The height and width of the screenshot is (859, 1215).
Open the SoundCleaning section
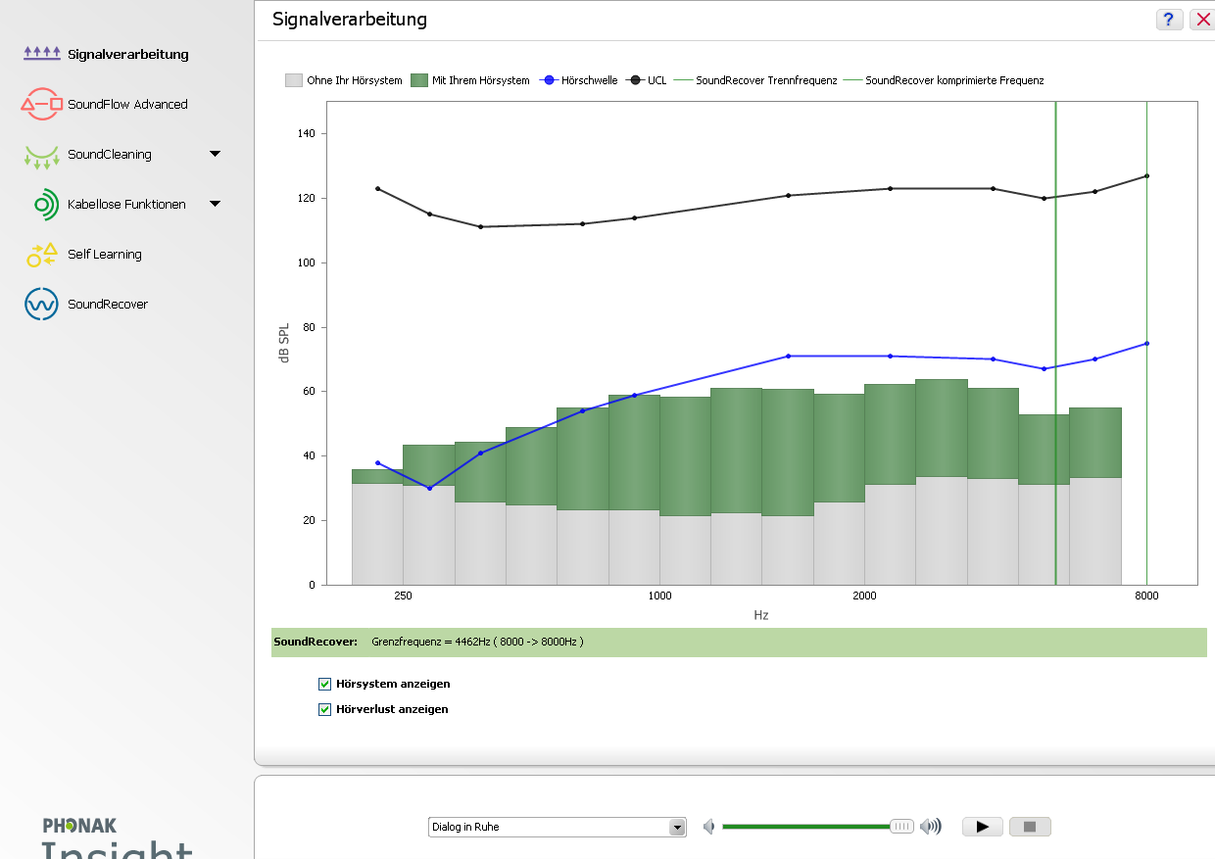click(x=110, y=154)
